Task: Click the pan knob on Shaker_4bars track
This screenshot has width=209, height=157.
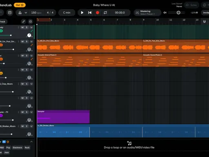Action: [x=29, y=134]
